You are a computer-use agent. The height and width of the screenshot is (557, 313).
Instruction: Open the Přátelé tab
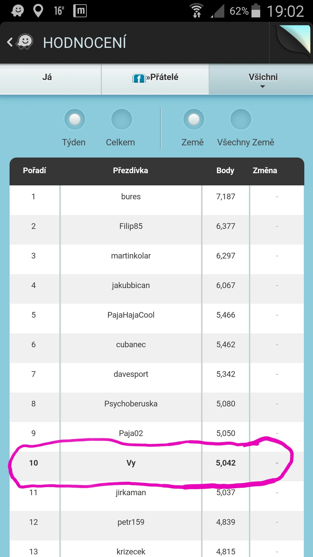click(x=155, y=77)
